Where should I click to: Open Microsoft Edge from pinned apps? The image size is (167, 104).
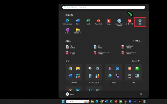[x=67, y=22]
